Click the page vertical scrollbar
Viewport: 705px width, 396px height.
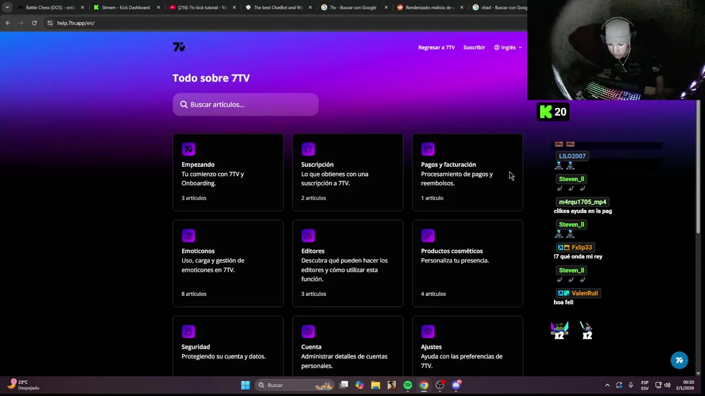click(698, 168)
